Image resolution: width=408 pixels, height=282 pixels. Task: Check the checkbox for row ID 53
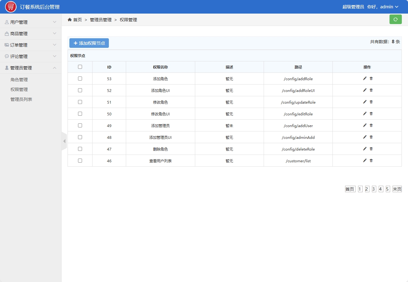80,78
